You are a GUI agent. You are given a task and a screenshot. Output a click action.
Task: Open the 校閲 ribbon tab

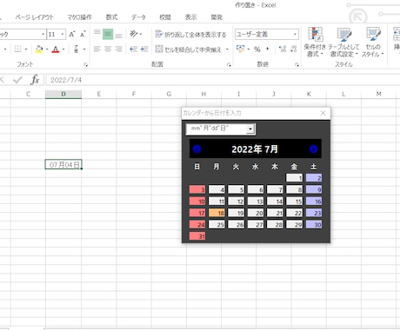(165, 17)
